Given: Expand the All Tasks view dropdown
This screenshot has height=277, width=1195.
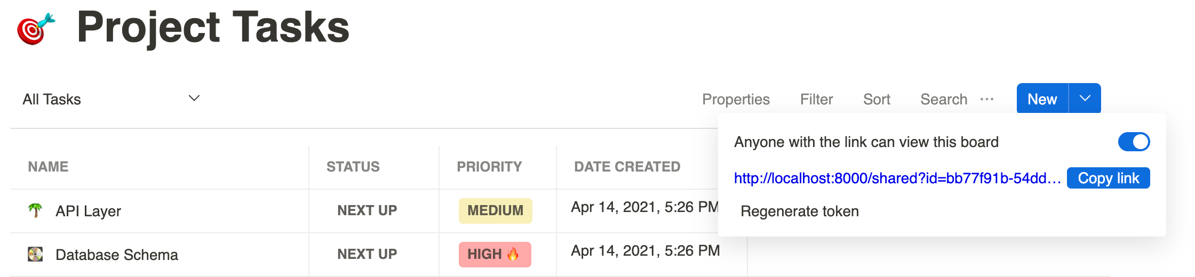Looking at the screenshot, I should coord(194,99).
